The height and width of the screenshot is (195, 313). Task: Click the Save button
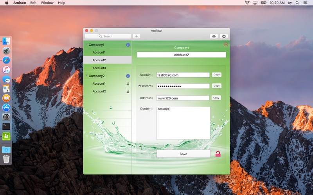pyautogui.click(x=183, y=154)
